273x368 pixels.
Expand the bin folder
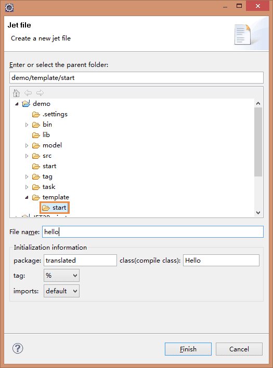(27, 125)
